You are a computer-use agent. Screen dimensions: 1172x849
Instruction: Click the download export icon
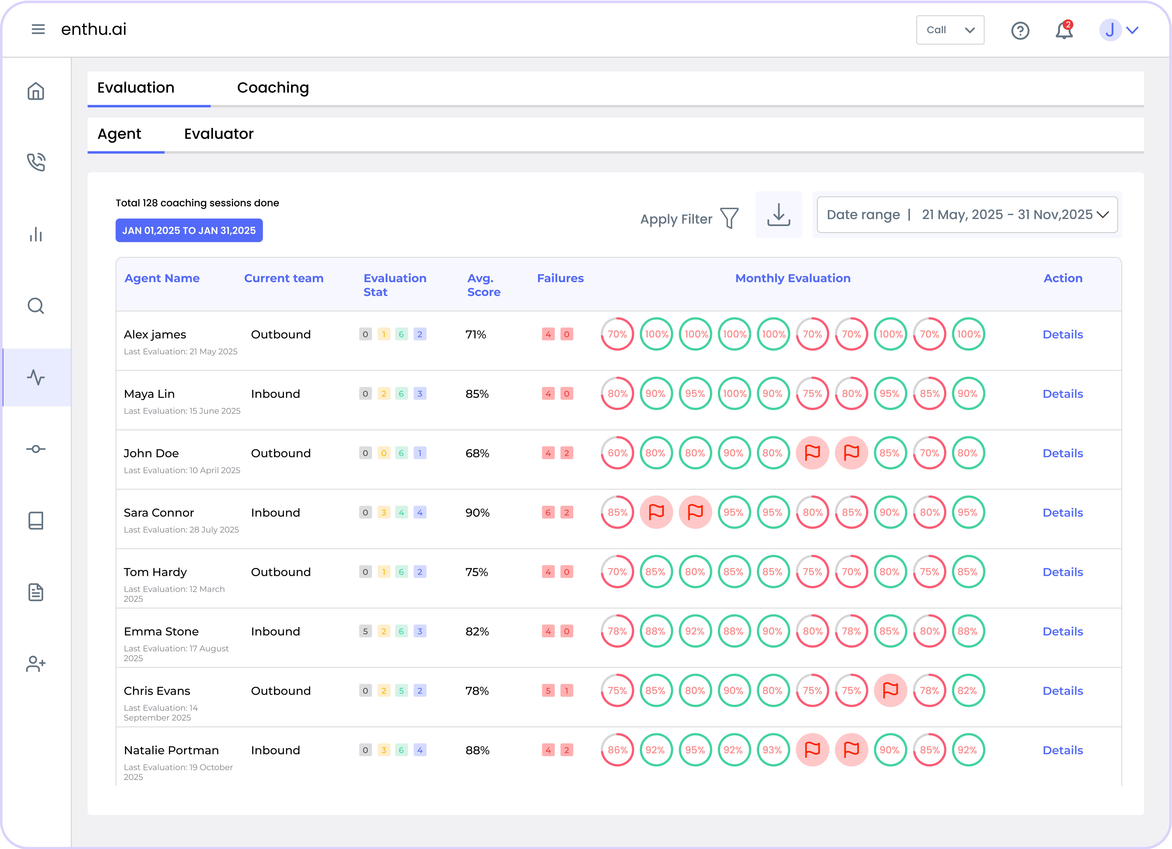pyautogui.click(x=778, y=215)
